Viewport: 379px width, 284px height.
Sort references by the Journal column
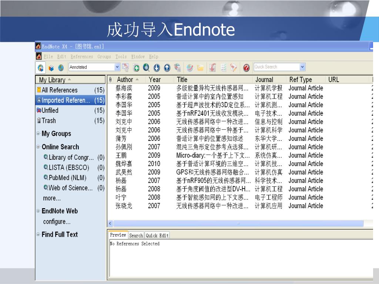(269, 80)
